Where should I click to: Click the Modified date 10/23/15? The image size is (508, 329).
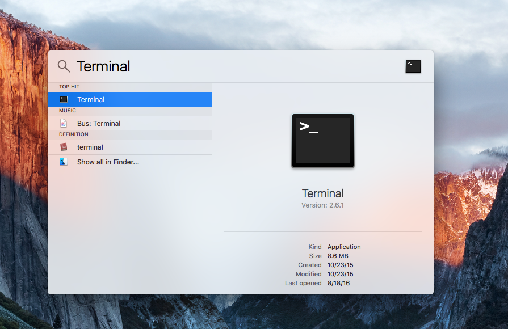[340, 274]
